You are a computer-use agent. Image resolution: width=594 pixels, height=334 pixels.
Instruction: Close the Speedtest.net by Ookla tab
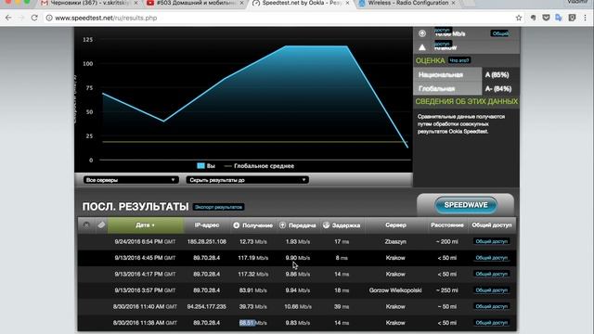[347, 3]
